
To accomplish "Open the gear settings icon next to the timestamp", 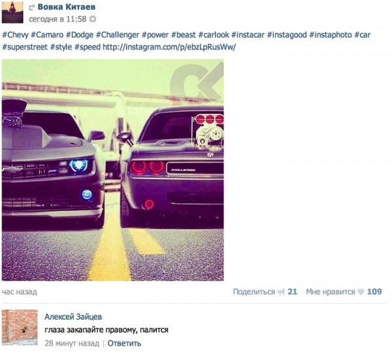I will [x=93, y=19].
